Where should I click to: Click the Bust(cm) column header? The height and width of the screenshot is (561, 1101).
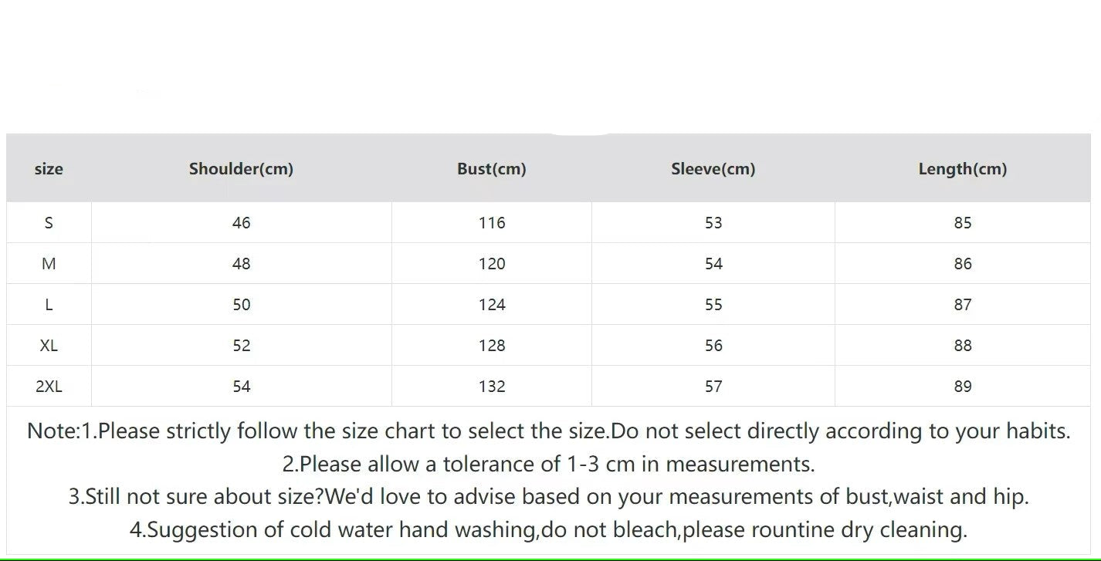coord(491,169)
